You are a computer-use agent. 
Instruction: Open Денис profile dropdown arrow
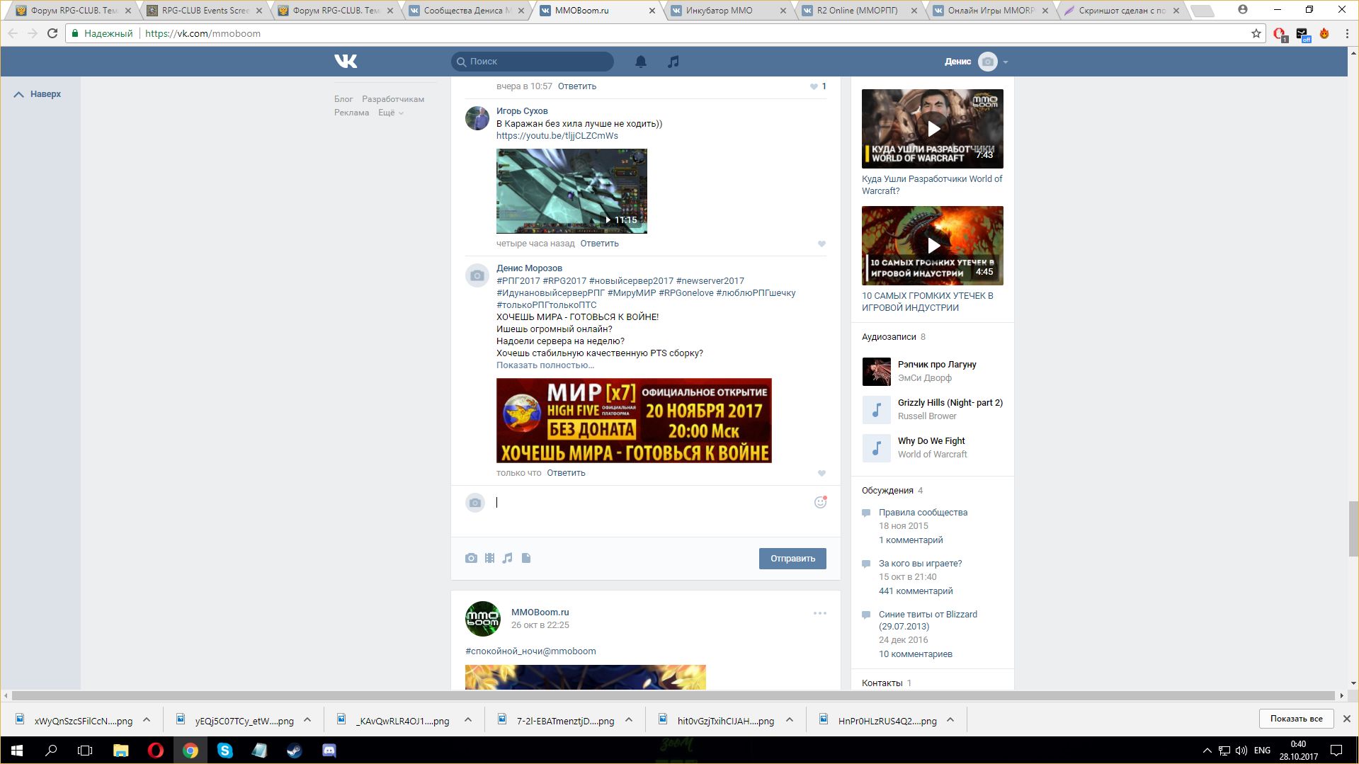pyautogui.click(x=1006, y=62)
